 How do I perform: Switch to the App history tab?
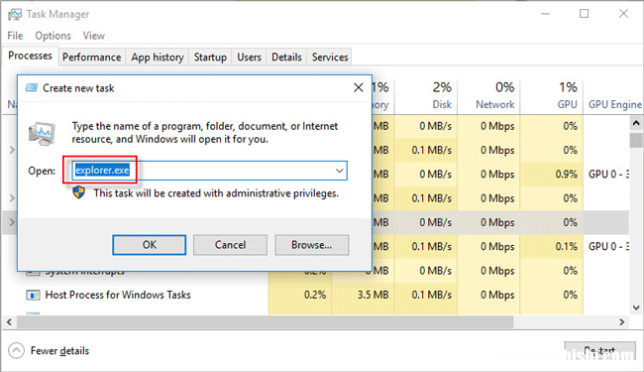click(x=158, y=58)
